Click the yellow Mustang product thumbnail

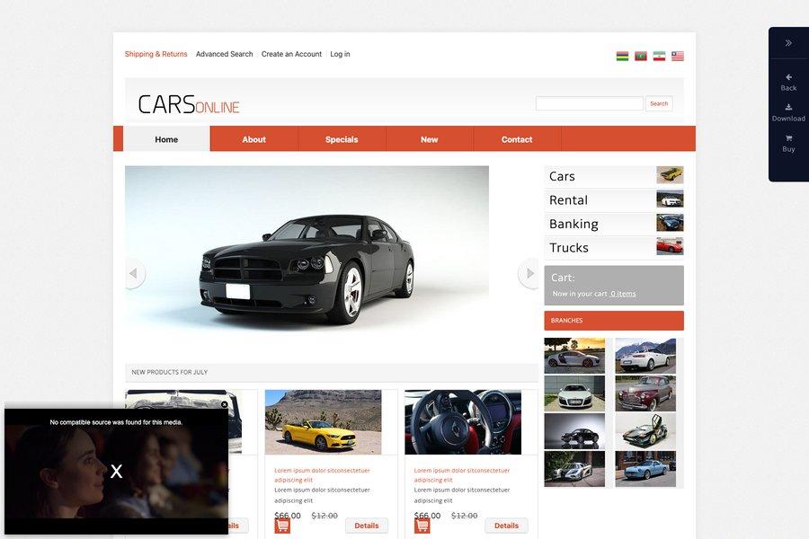(325, 422)
